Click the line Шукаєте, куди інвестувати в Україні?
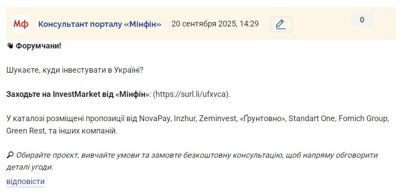402x196 pixels. click(x=75, y=70)
